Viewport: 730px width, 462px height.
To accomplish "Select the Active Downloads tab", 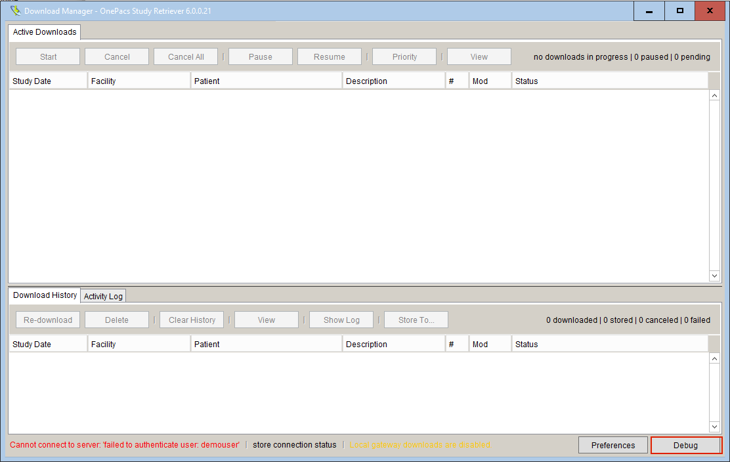I will 45,32.
